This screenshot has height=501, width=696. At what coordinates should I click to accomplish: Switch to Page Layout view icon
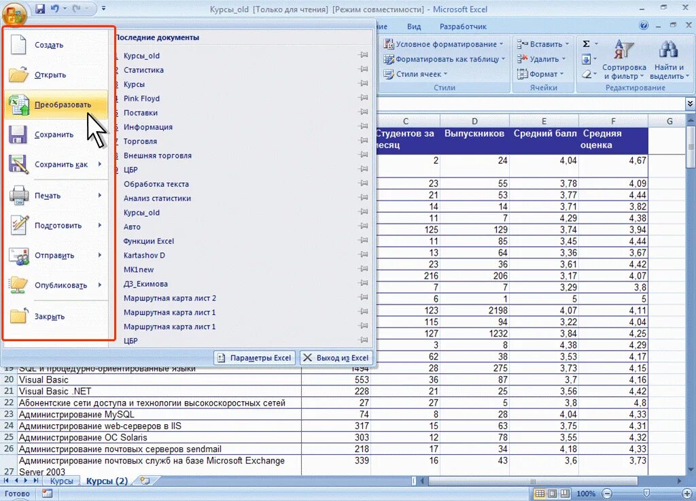point(552,494)
